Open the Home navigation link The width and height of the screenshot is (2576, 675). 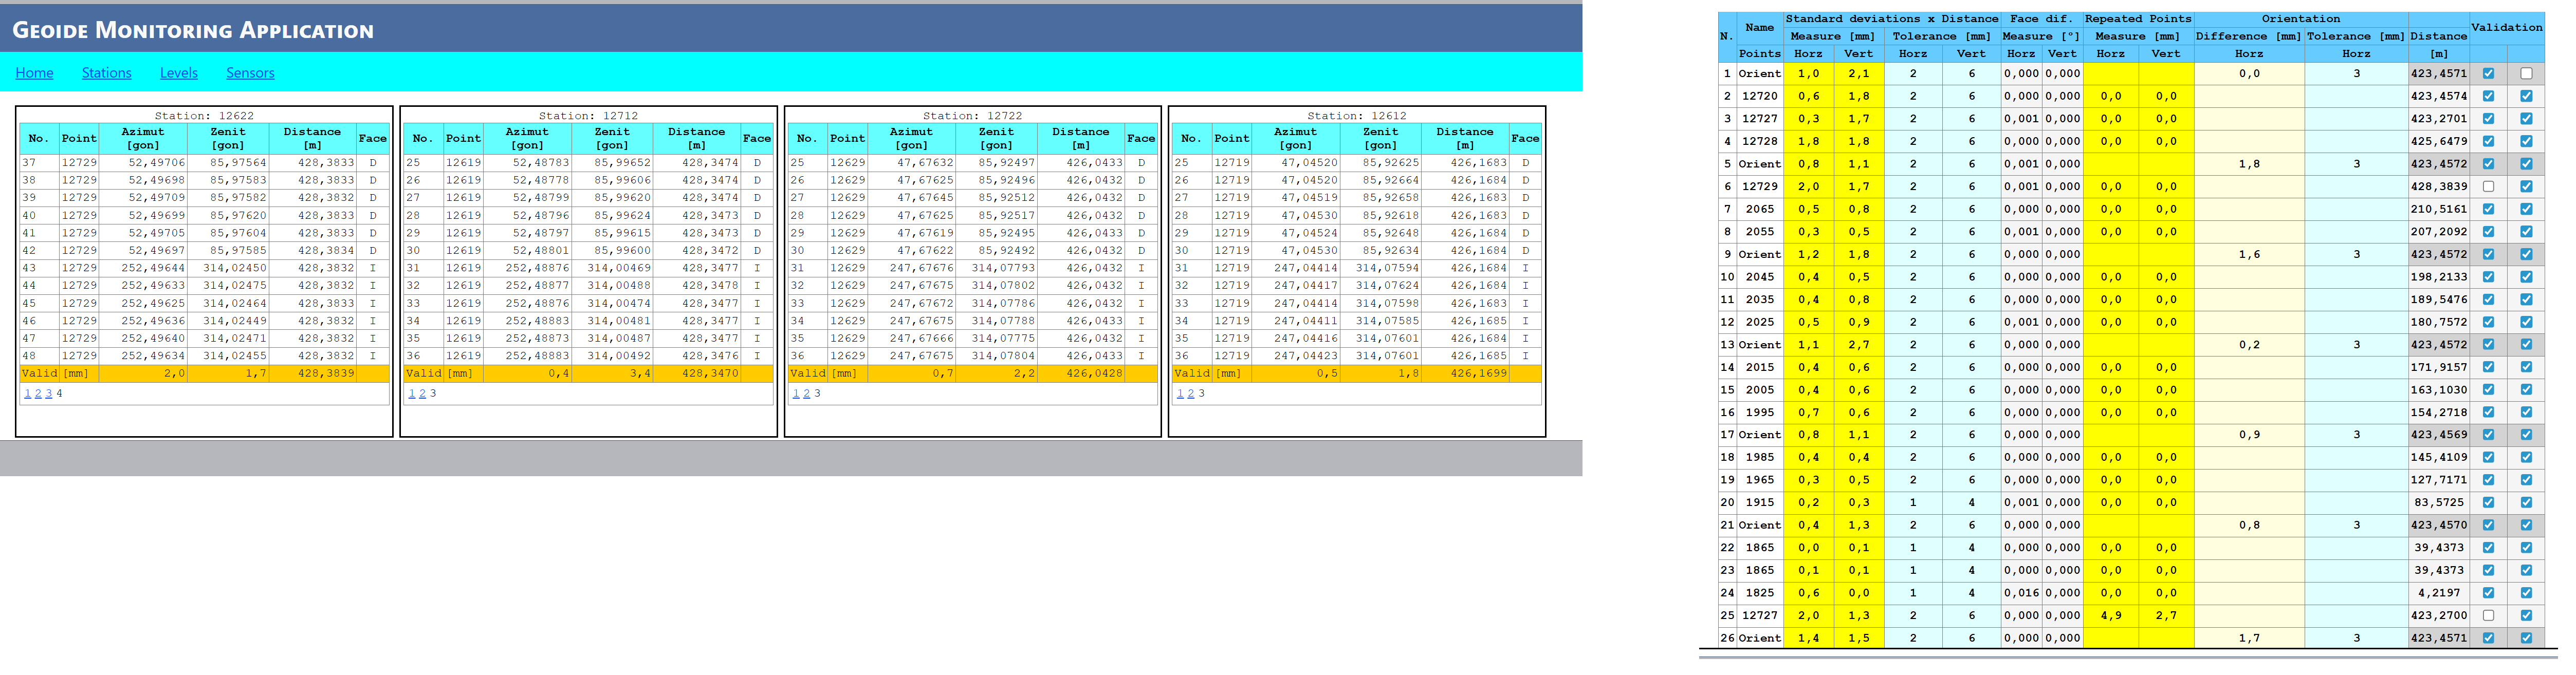34,73
